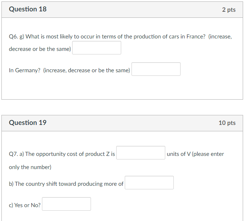Click the Question 18 heading
Viewport: 247px width, 221px height.
28,9
